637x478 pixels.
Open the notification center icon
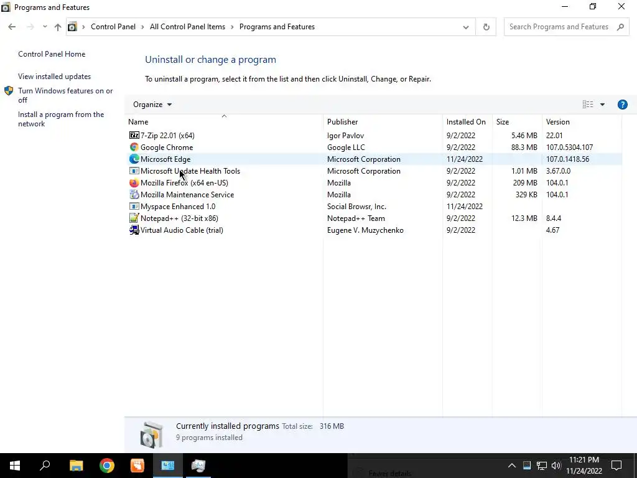click(x=616, y=466)
